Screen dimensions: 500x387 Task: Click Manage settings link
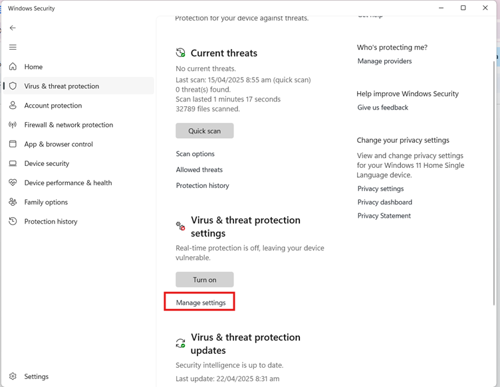click(x=201, y=303)
